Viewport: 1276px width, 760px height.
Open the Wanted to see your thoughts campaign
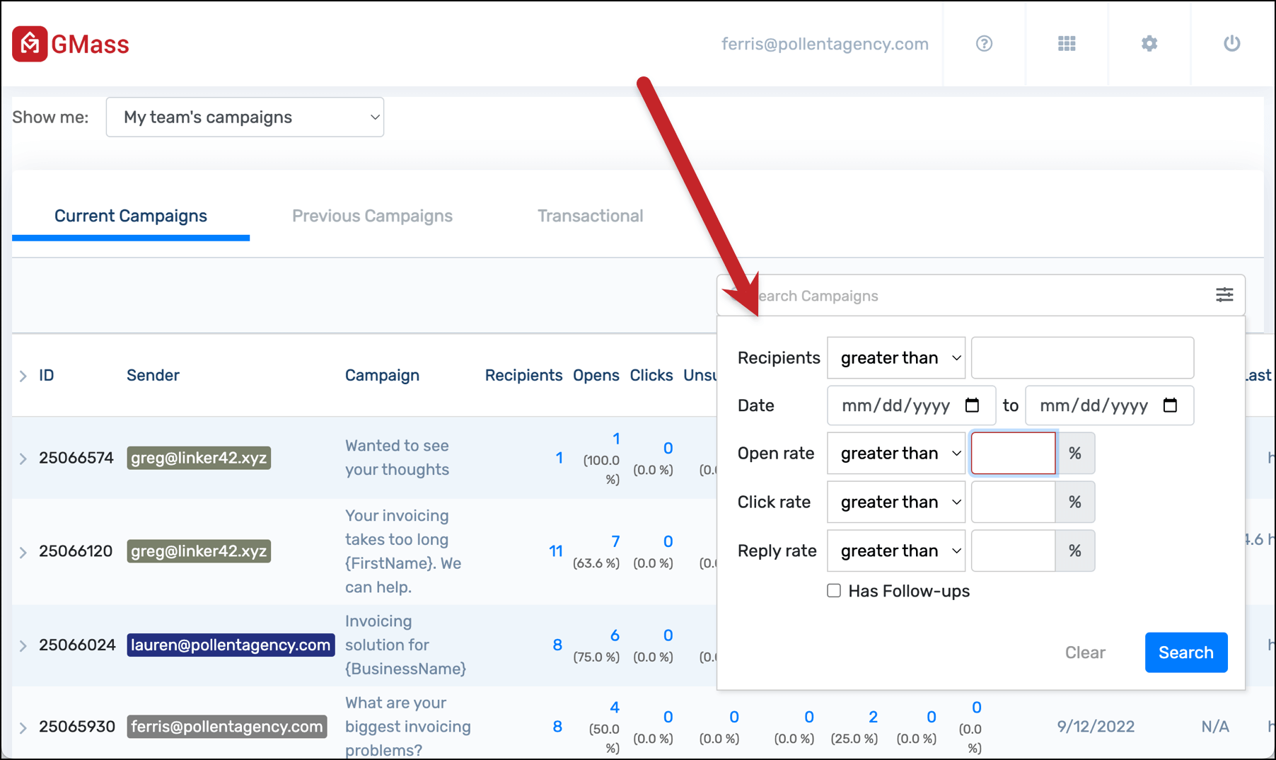click(397, 458)
